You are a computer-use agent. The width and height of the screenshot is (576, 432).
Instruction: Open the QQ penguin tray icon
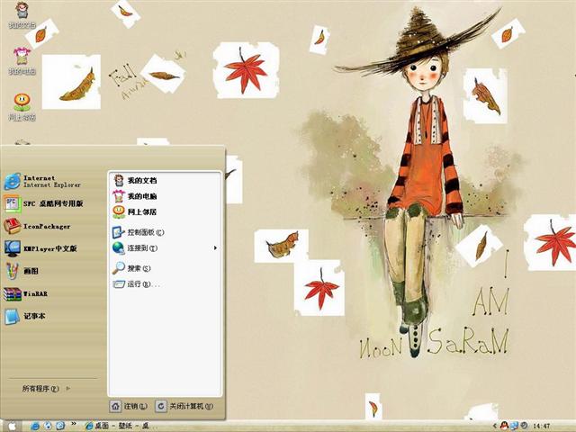coord(504,426)
